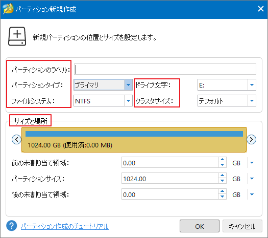Click the パーティションサイズ: label text
268x238 pixels.
pyautogui.click(x=38, y=179)
